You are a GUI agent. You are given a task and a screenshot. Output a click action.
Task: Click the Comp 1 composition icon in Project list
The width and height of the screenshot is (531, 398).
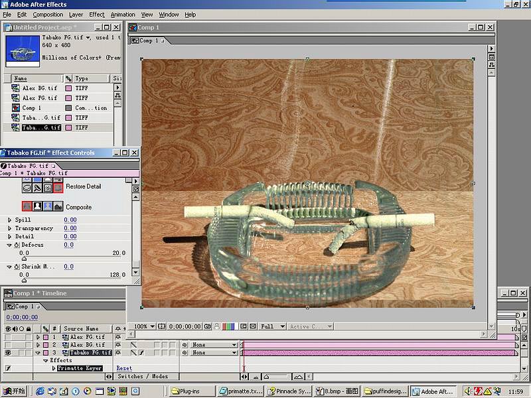click(15, 108)
